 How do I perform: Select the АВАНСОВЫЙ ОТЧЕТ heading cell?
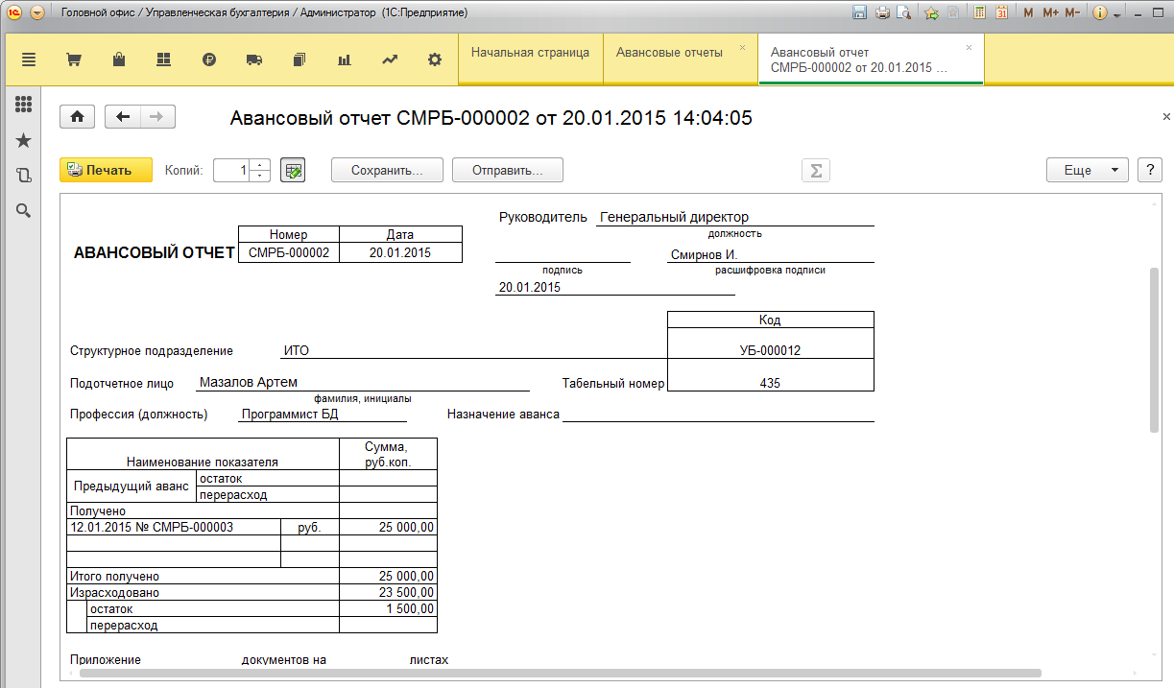pos(155,253)
